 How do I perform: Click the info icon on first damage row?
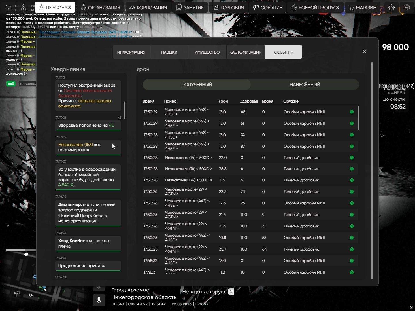352,112
